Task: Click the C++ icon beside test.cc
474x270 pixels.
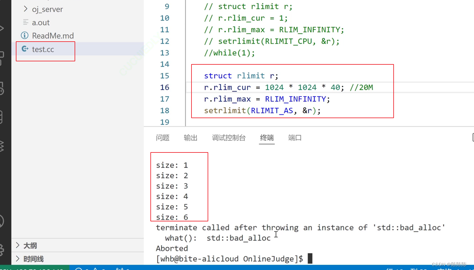Action: click(x=25, y=49)
